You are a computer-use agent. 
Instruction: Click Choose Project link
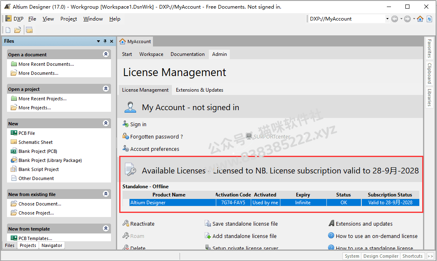36,213
